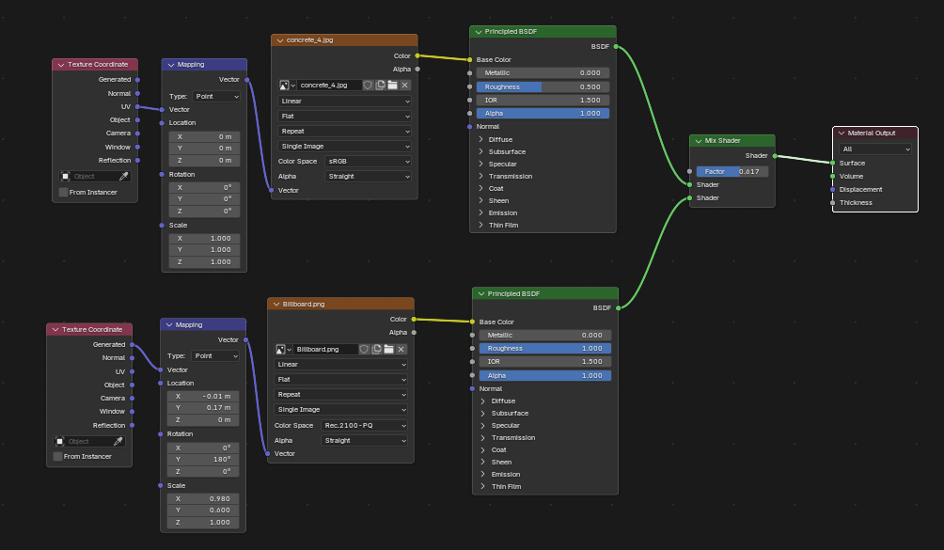Click Roughness slider in upper Principled BSDF
944x550 pixels.
coord(543,86)
